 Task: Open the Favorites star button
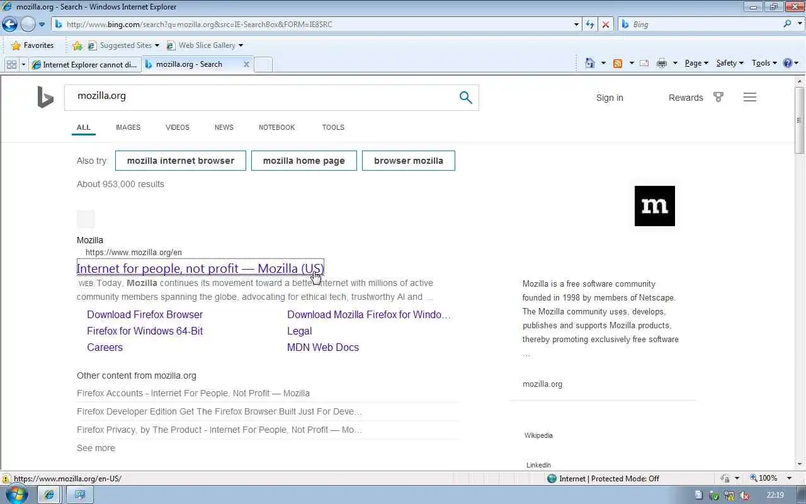click(33, 45)
